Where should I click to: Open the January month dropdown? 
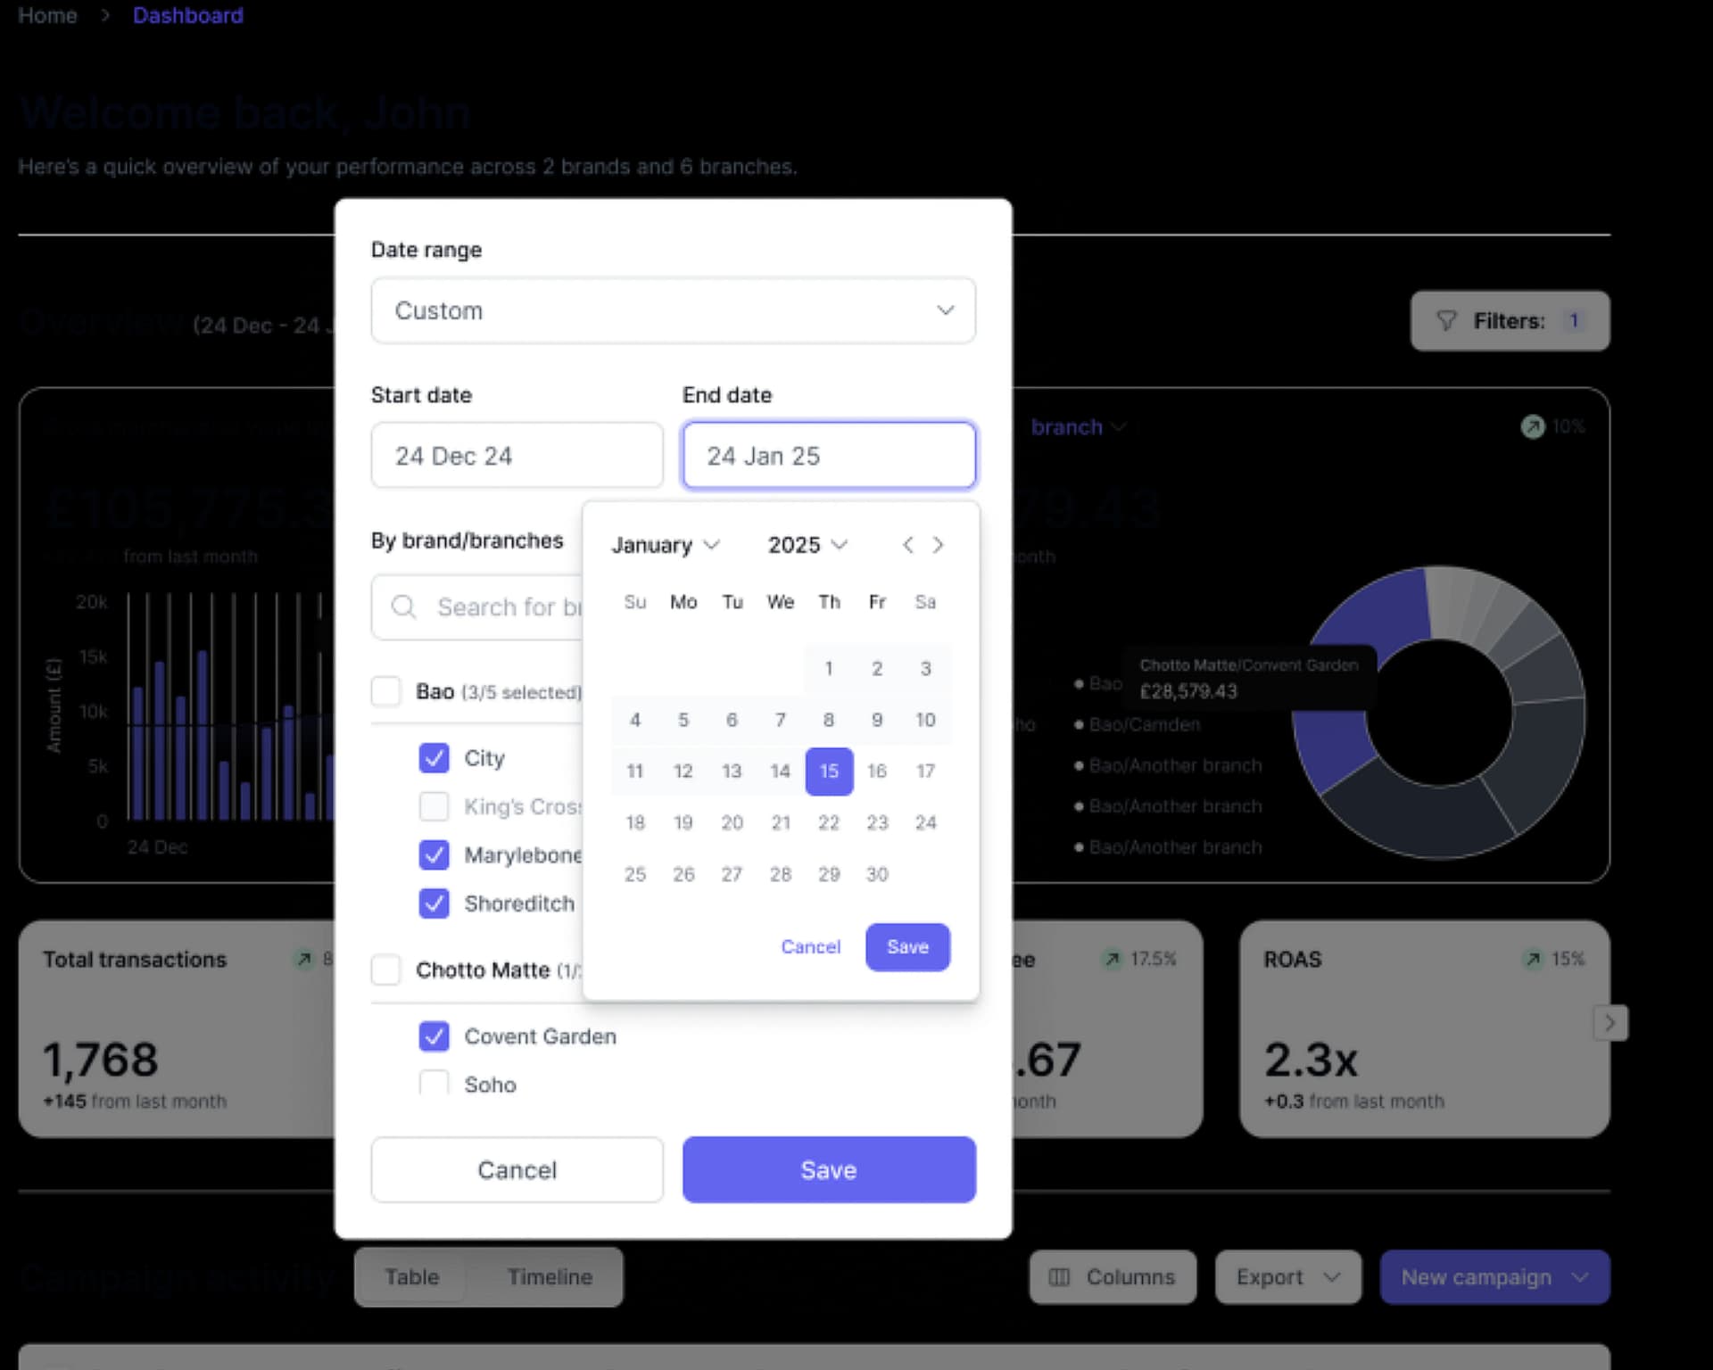tap(665, 545)
